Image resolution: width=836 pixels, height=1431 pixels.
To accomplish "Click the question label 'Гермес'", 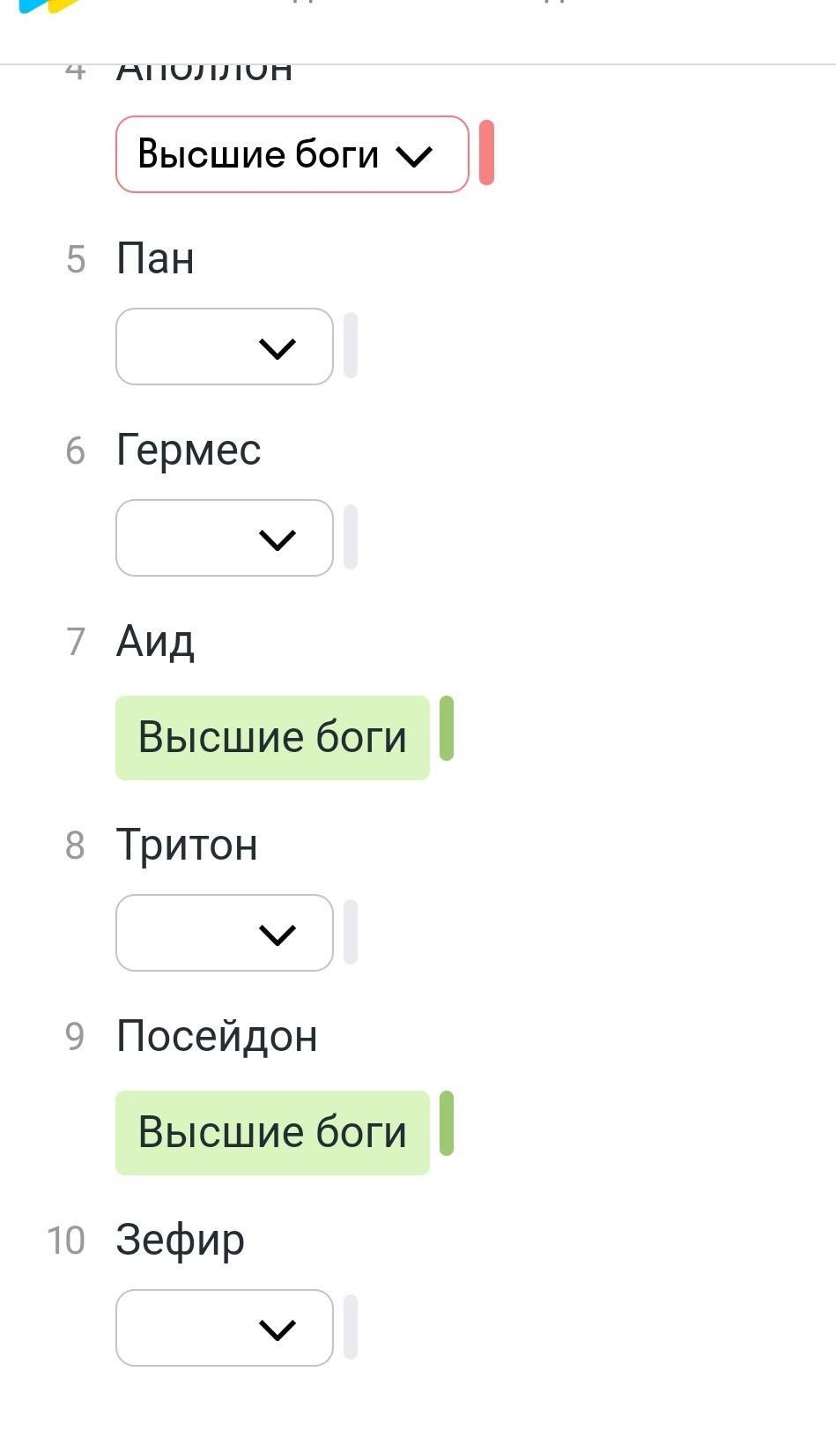I will tap(189, 451).
